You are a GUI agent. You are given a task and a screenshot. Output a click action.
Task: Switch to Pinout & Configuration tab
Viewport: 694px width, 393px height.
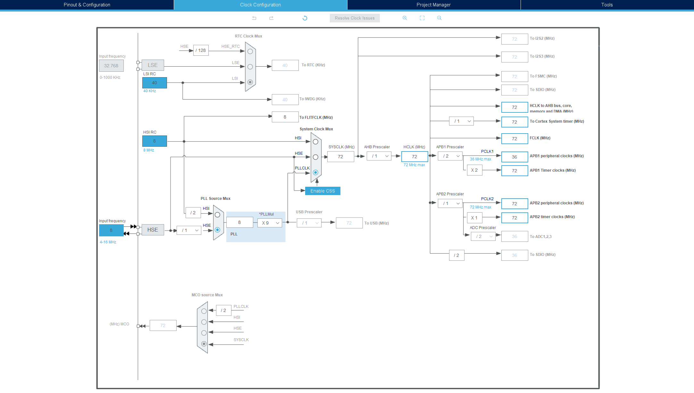coord(87,5)
